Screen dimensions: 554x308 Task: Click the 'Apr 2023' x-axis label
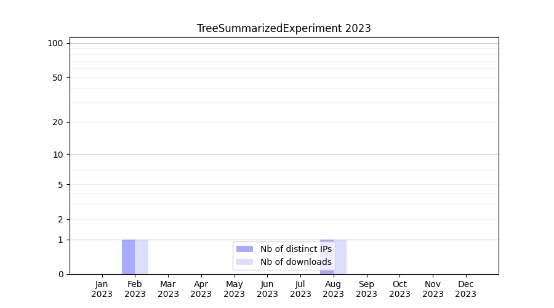pos(201,289)
